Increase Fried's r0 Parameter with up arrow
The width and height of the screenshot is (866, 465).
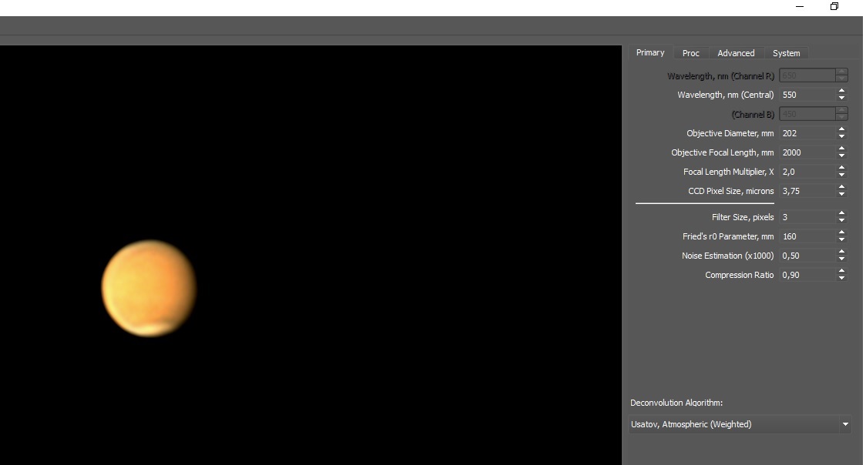click(841, 232)
